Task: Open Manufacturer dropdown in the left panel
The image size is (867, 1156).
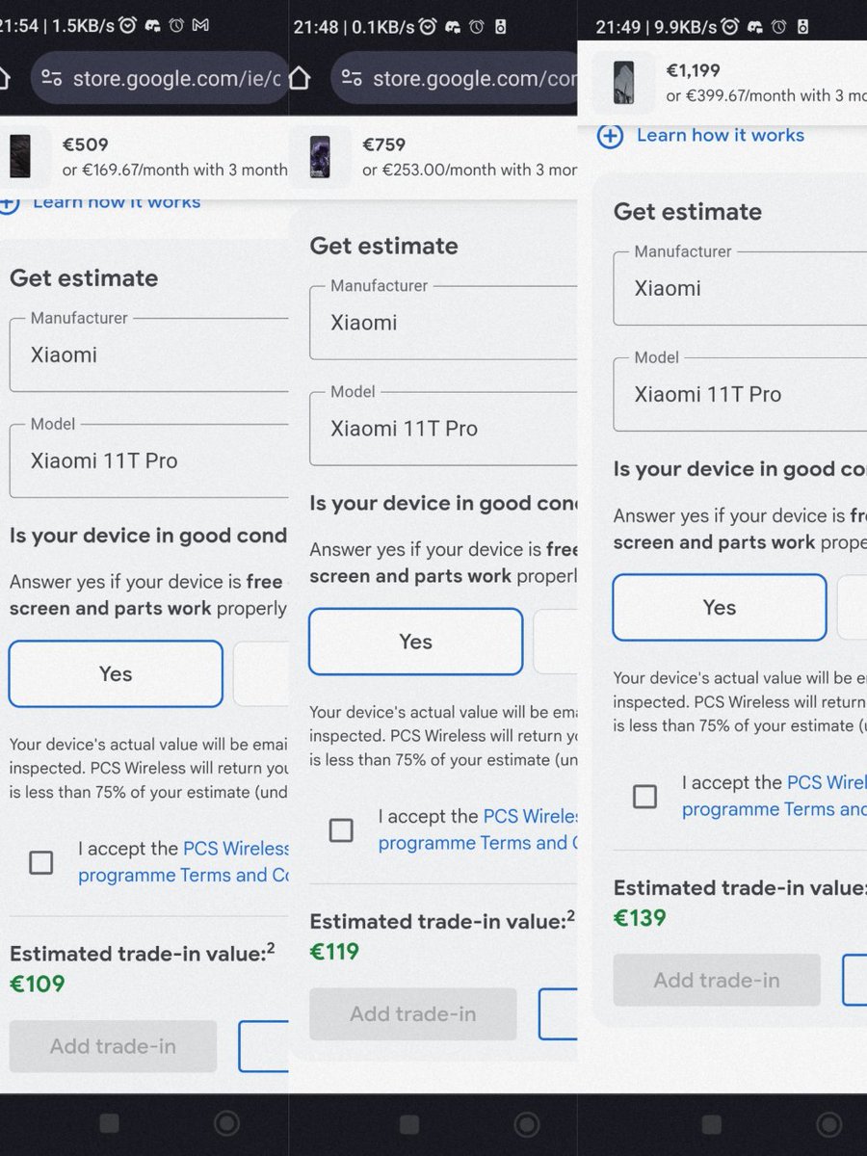Action: [148, 355]
